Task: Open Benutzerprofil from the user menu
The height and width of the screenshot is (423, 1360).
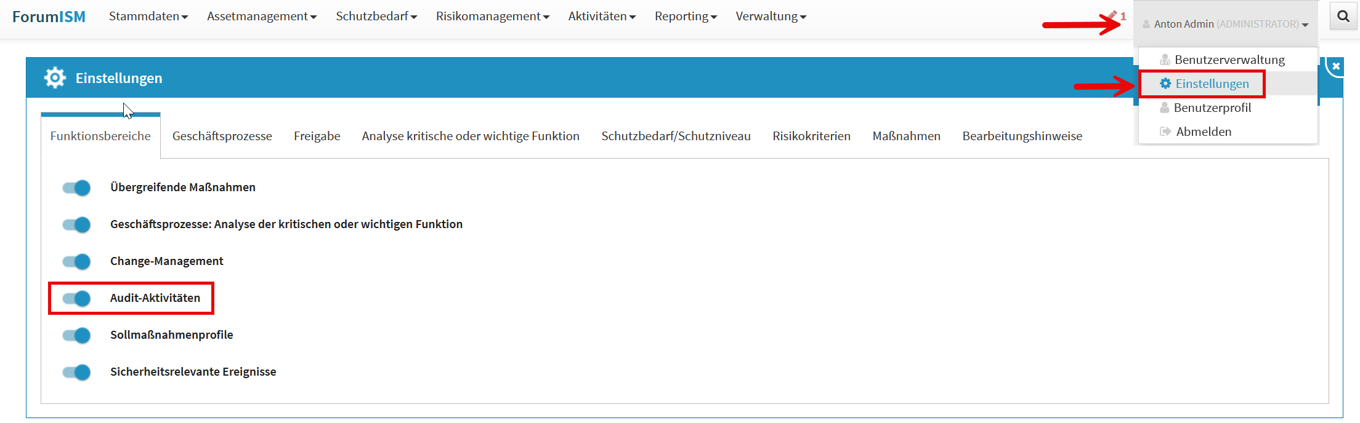Action: tap(1212, 108)
